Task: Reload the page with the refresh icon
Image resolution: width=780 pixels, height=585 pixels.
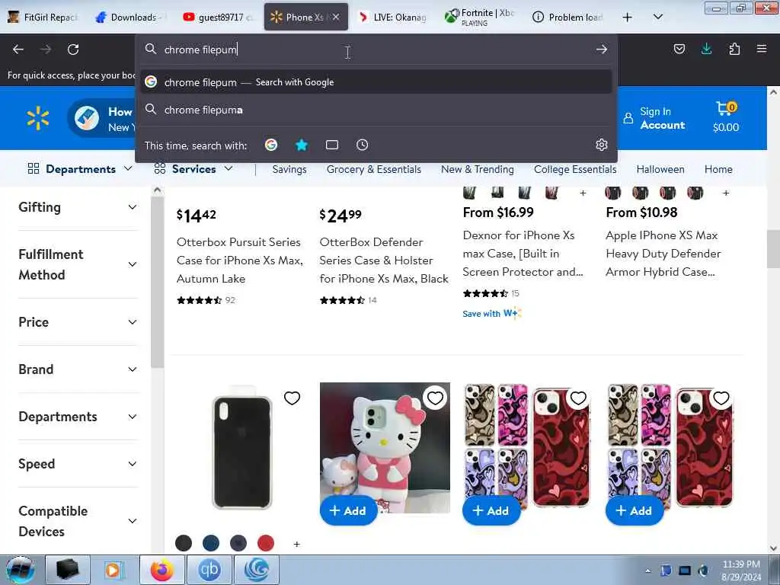Action: pyautogui.click(x=73, y=50)
